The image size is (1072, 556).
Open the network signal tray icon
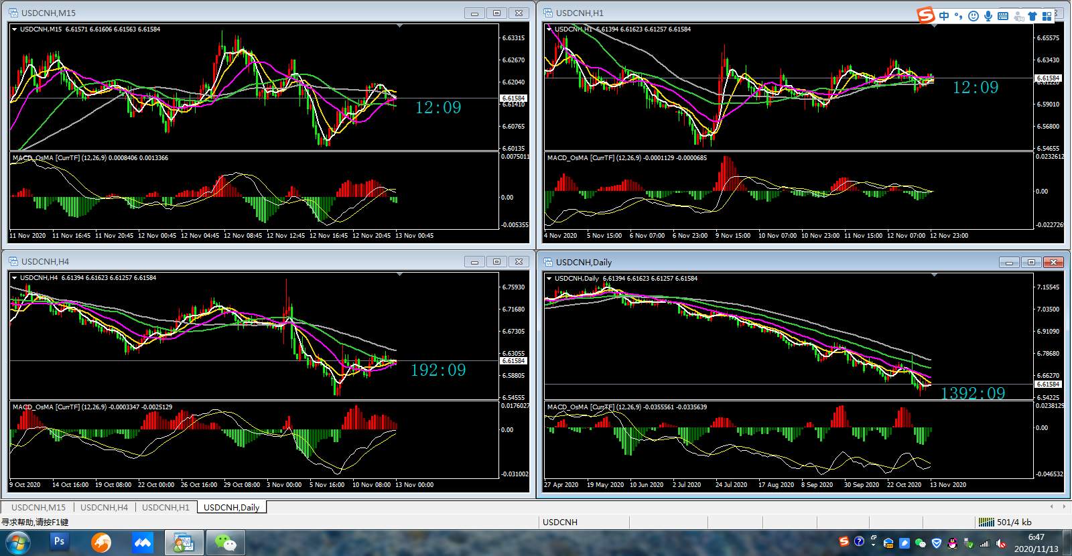pos(985,543)
